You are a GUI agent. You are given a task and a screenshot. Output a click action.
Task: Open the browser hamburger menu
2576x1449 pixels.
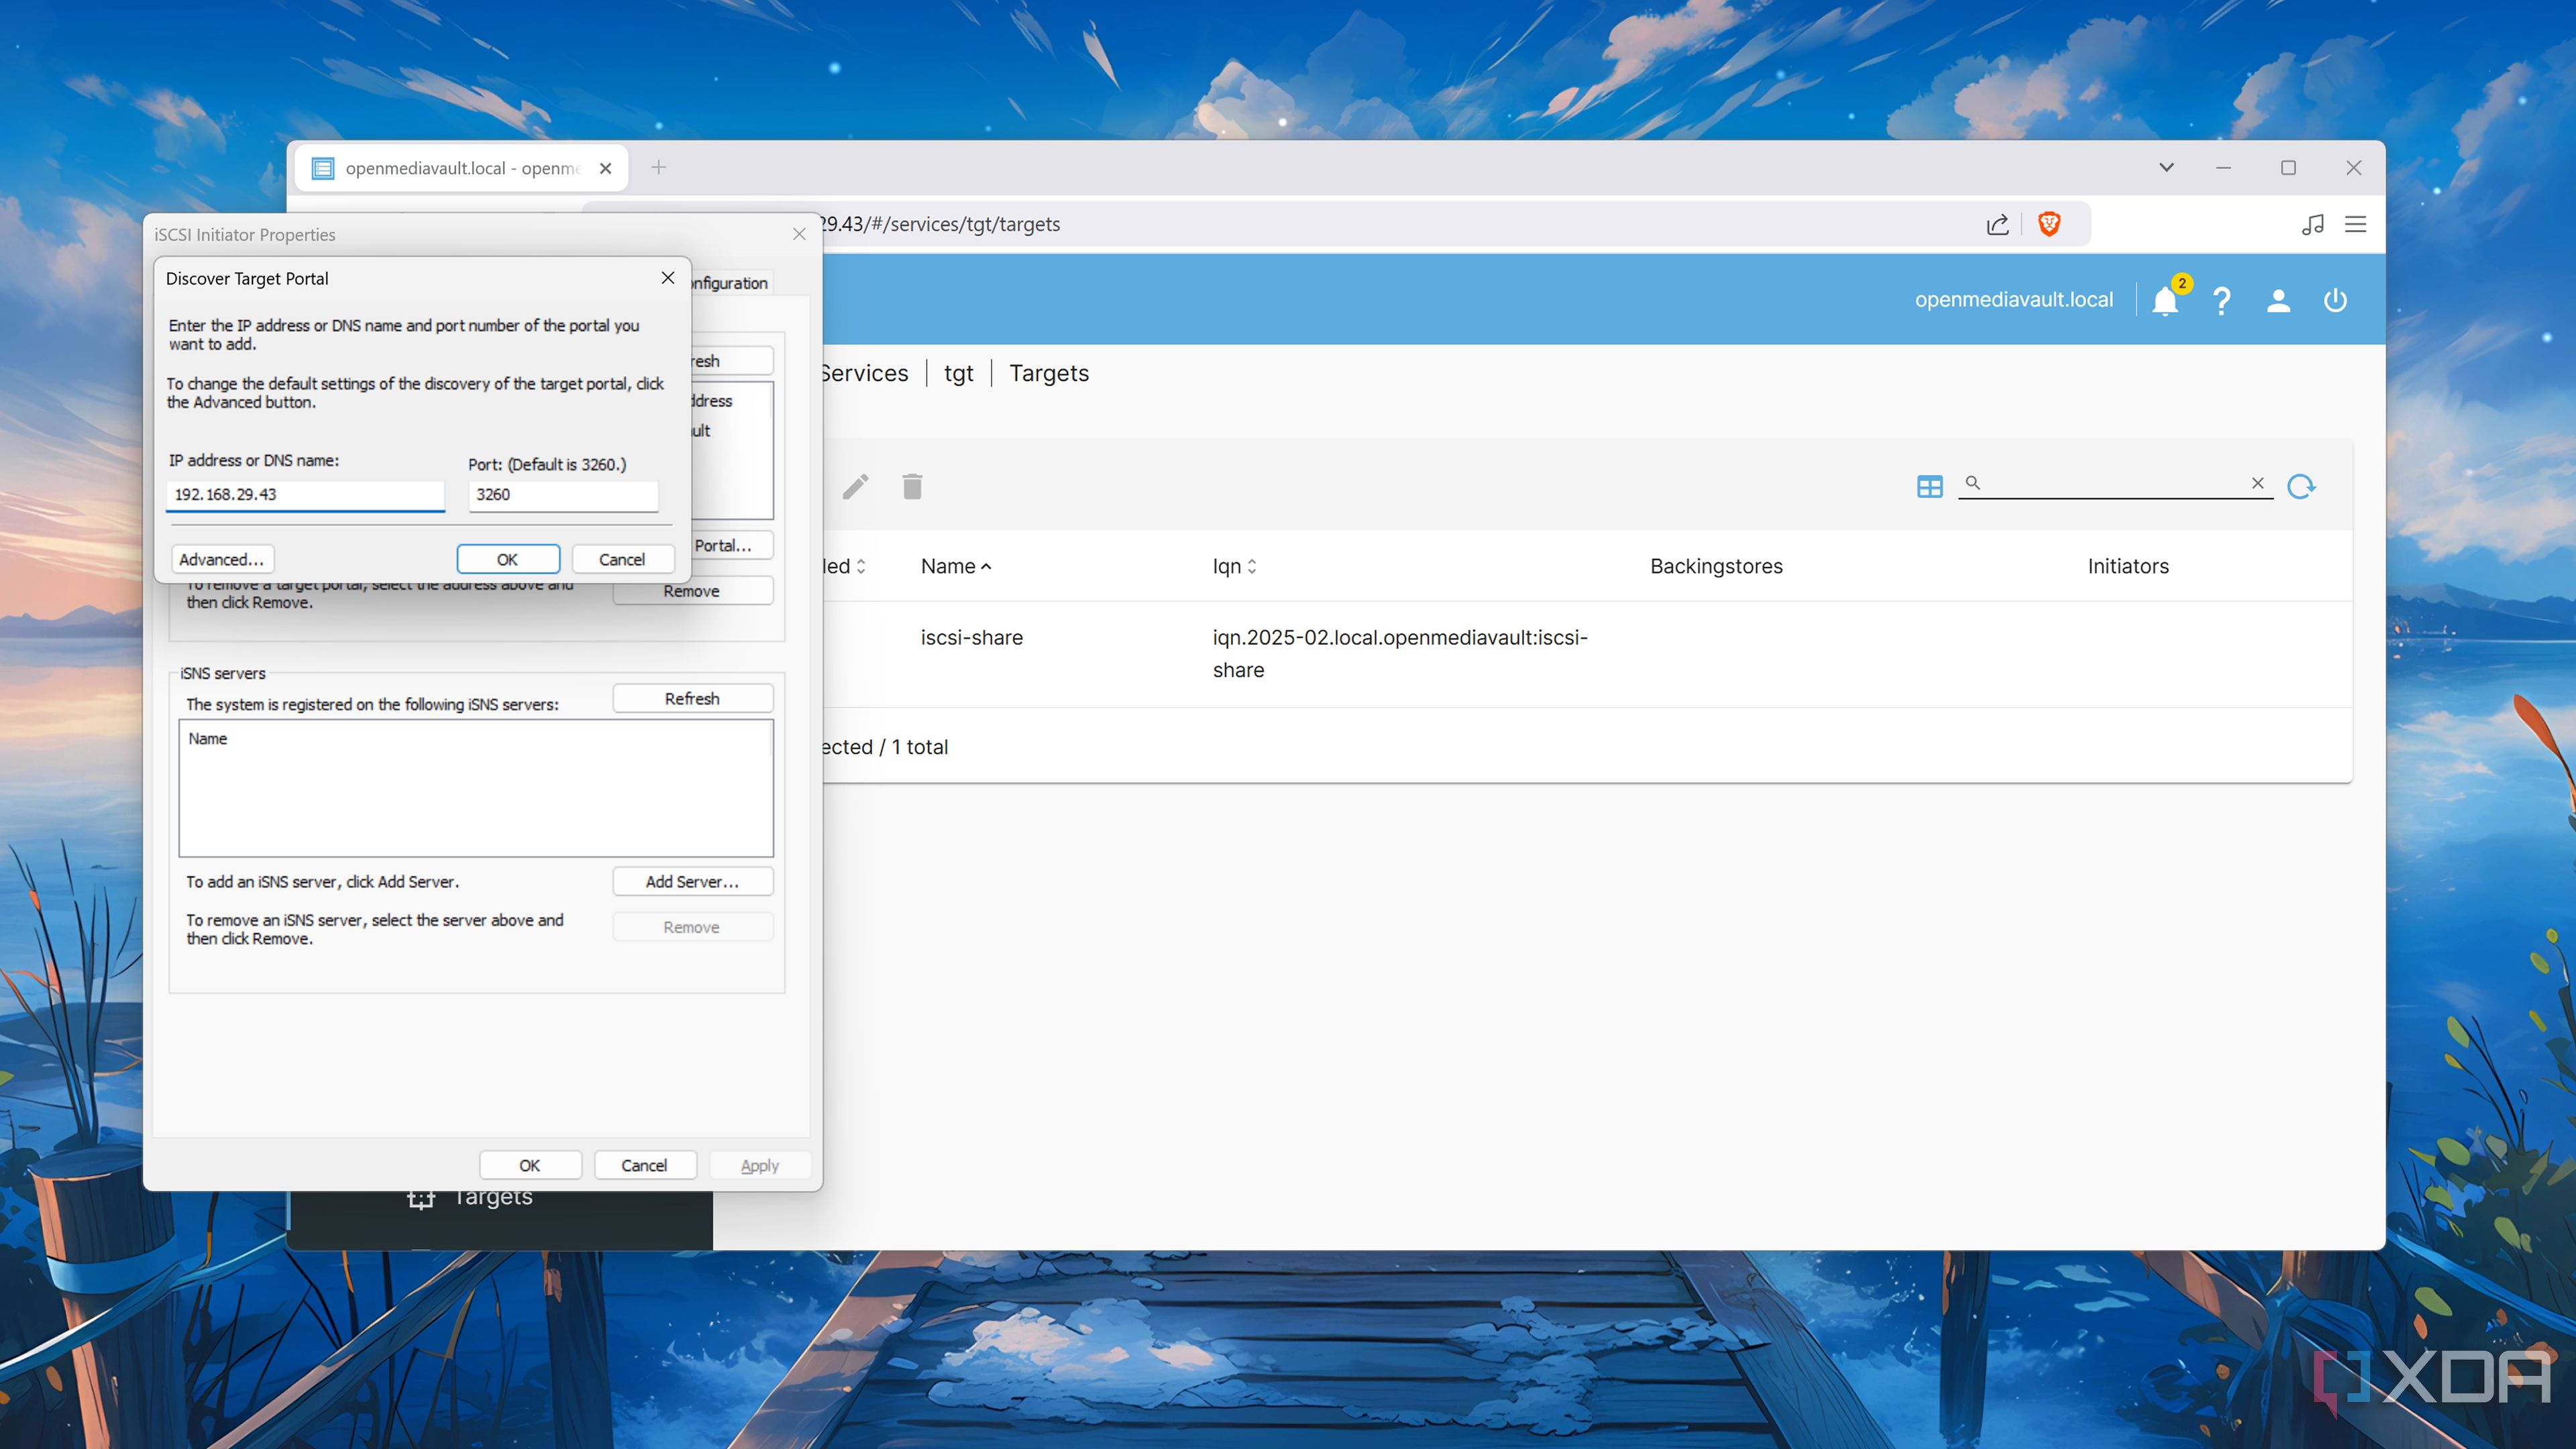[2356, 224]
